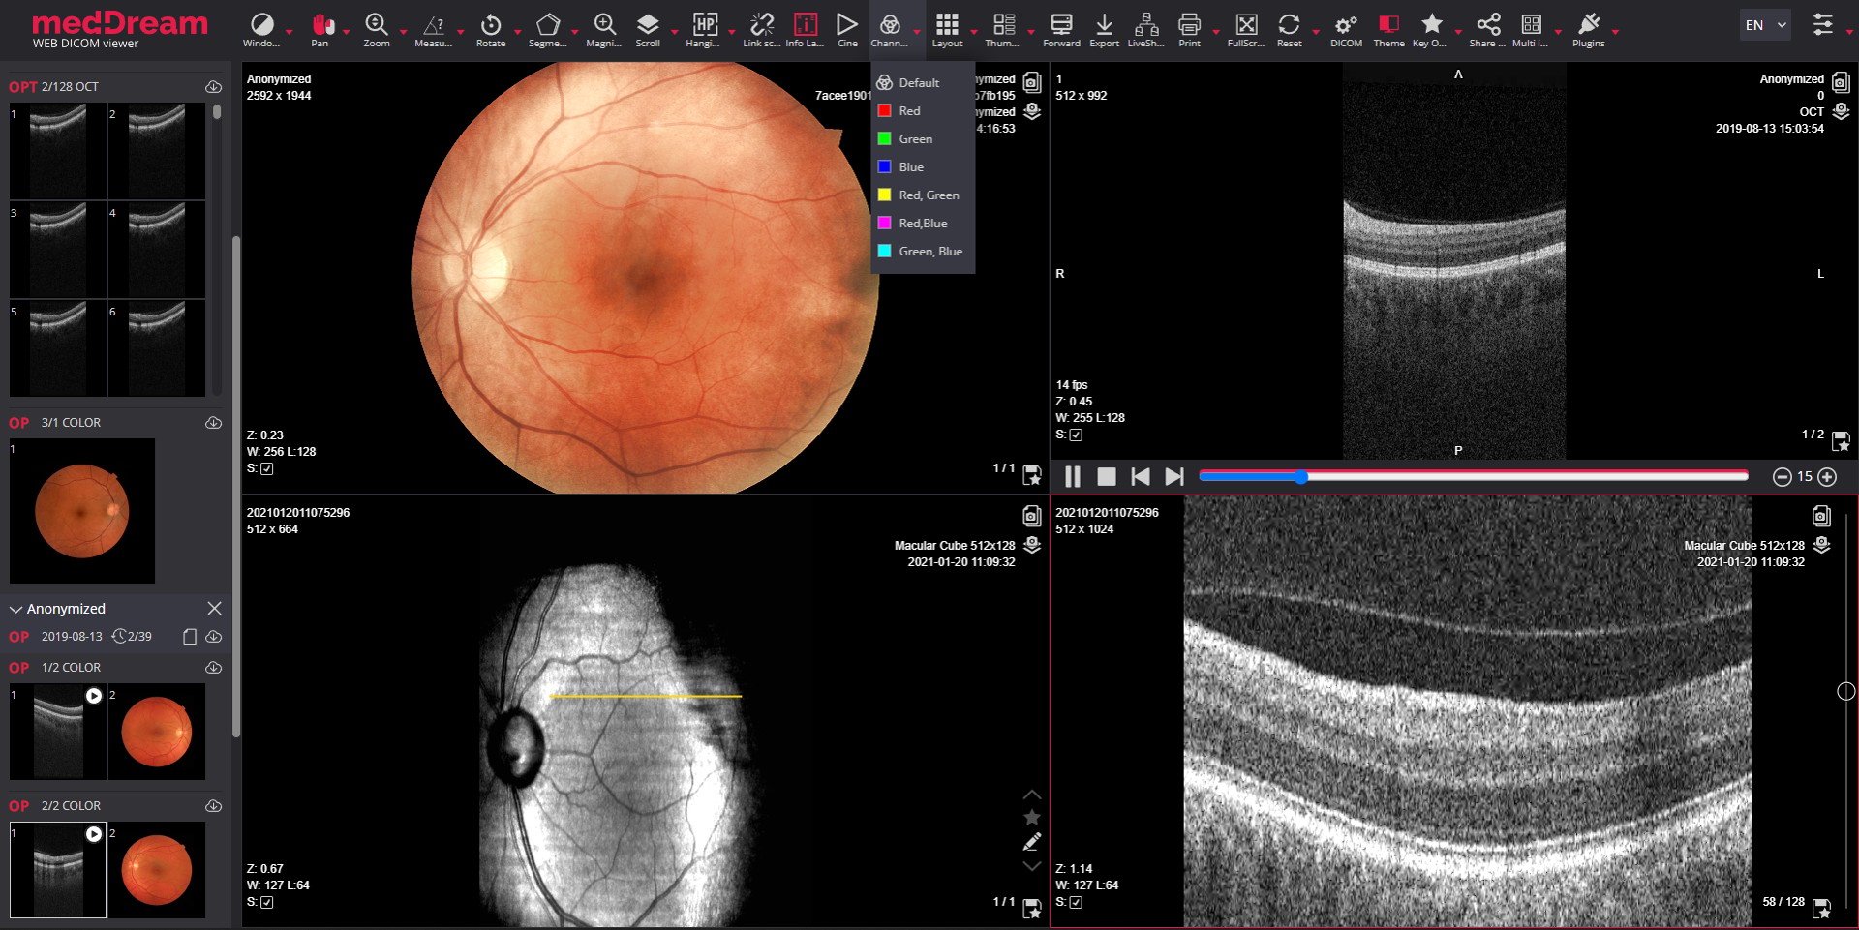Viewport: 1859px width, 930px height.
Task: Open the EN language dropdown
Action: 1765,25
